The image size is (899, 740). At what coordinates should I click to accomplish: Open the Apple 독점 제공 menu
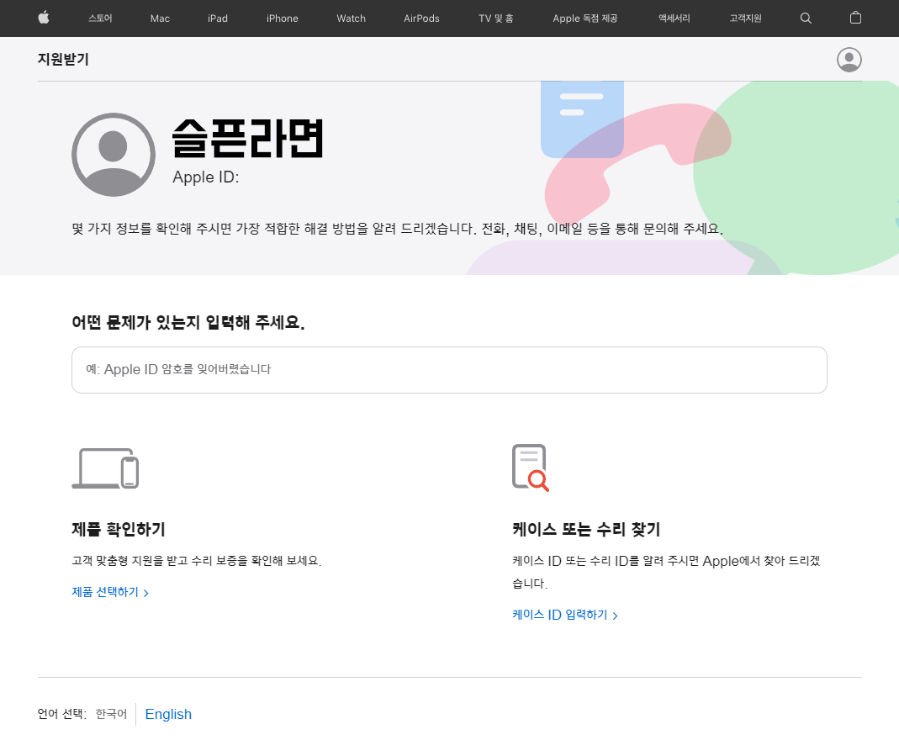click(584, 18)
